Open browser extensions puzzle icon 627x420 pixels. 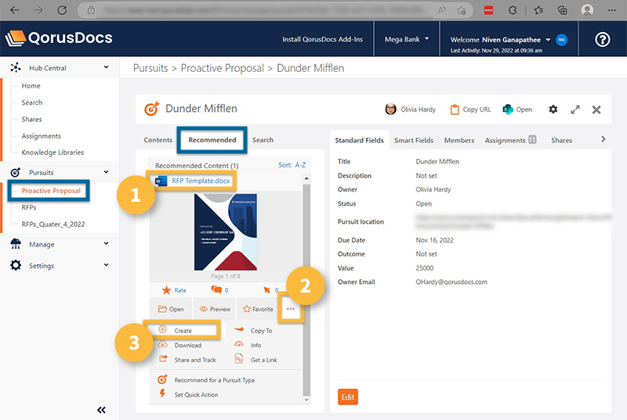click(513, 10)
